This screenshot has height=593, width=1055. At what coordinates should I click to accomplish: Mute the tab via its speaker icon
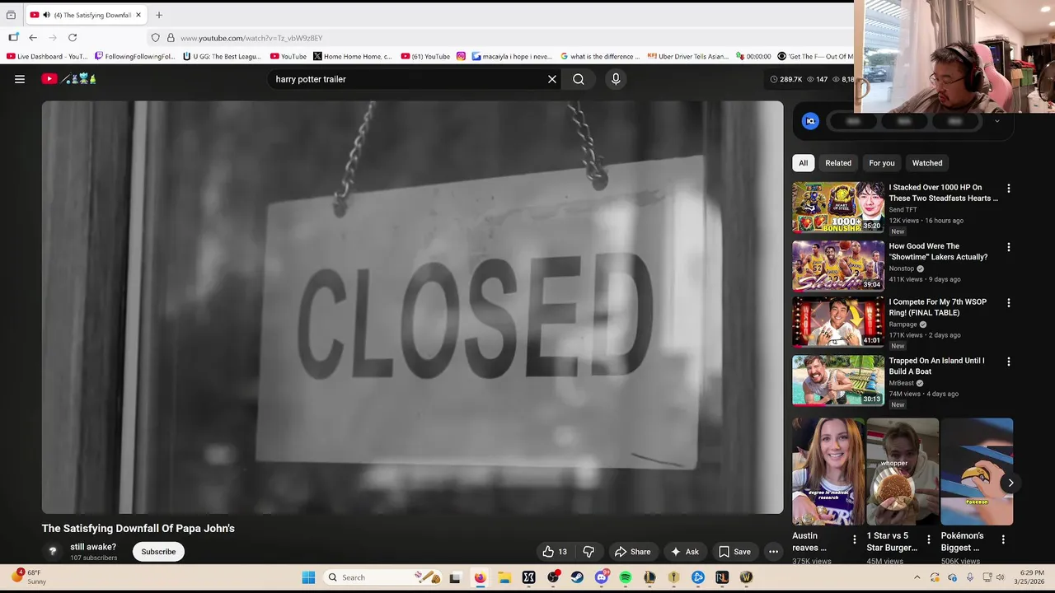click(x=47, y=15)
